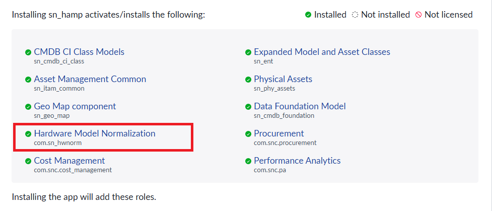Open the Procurement link

pos(279,133)
